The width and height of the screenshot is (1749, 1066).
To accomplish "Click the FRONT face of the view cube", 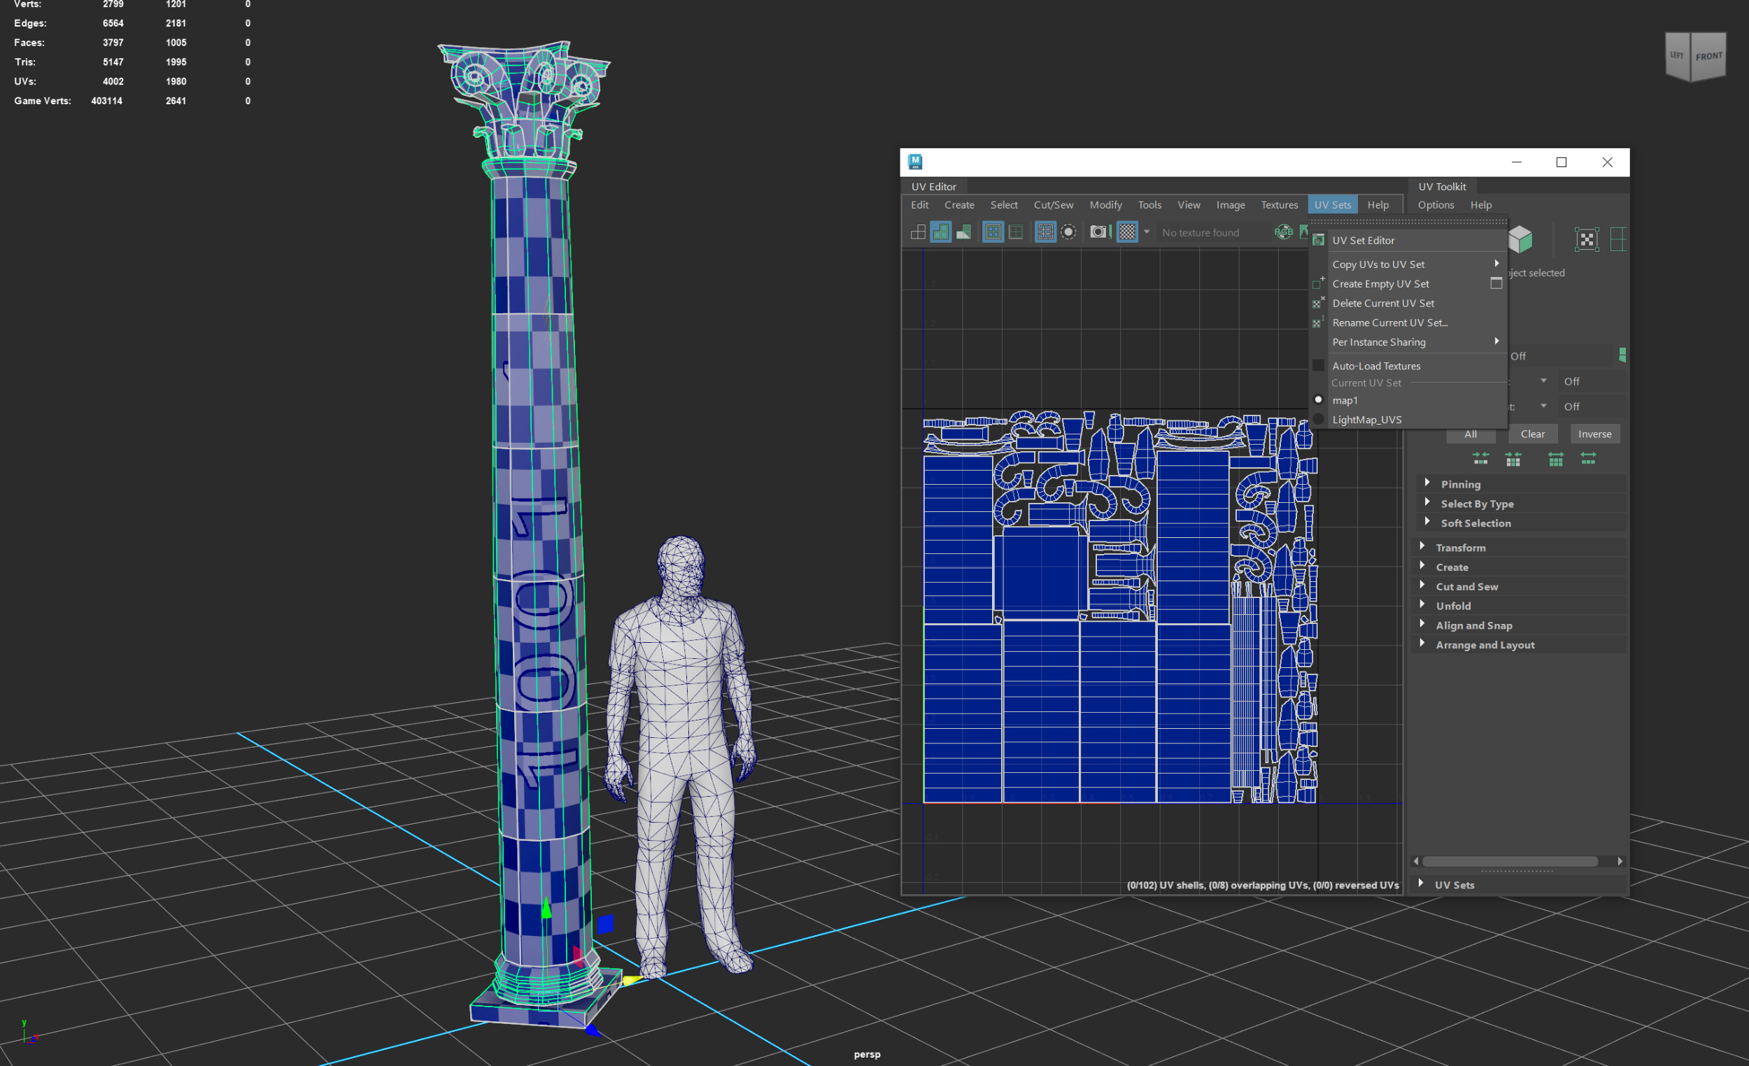I will click(1708, 57).
